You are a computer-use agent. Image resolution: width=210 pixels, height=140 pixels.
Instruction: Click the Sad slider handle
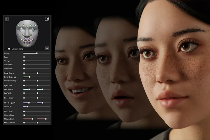click(x=24, y=57)
